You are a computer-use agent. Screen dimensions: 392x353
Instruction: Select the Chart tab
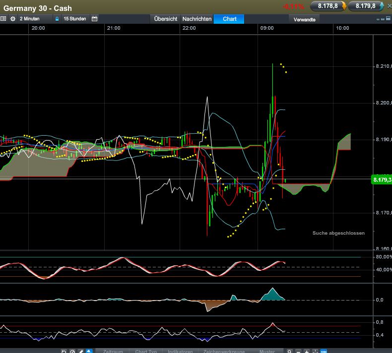click(229, 19)
